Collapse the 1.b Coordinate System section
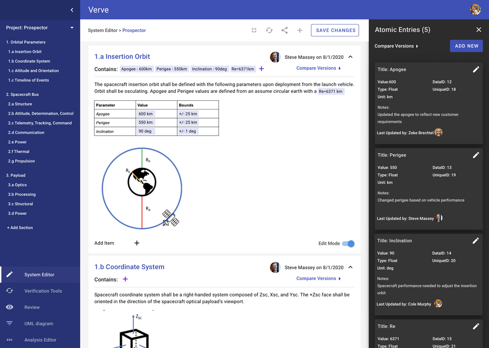The height and width of the screenshot is (348, 489). click(350, 267)
